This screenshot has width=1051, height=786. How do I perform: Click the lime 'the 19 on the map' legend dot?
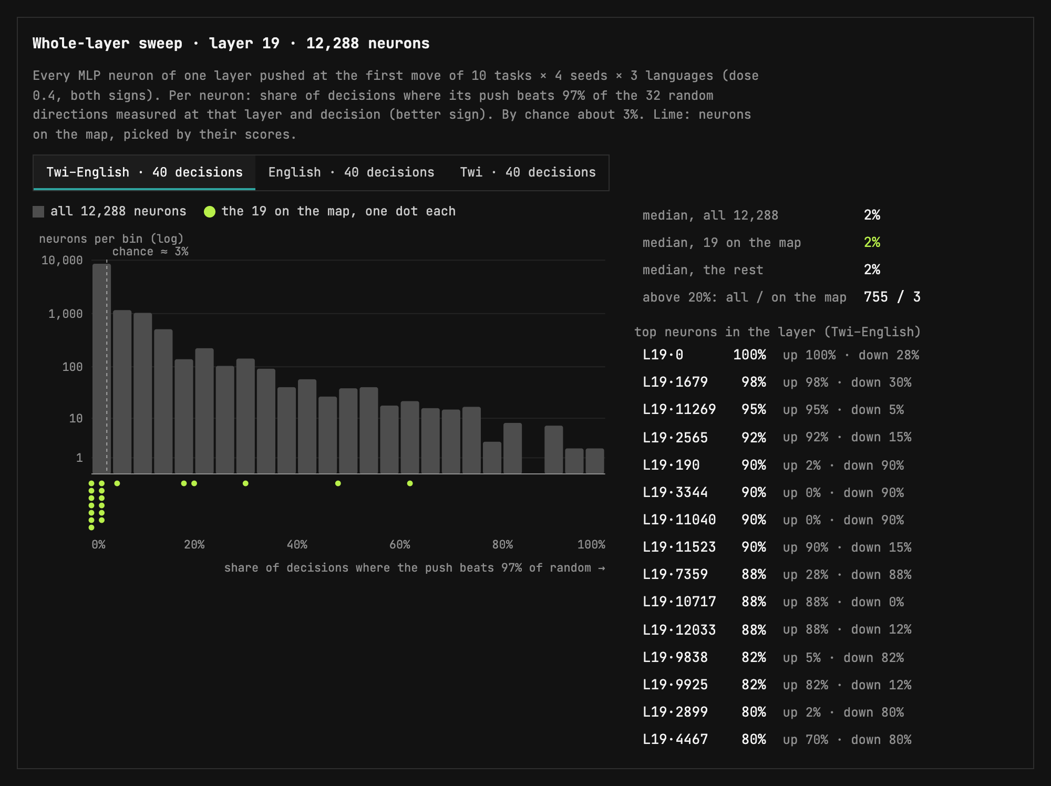point(210,212)
